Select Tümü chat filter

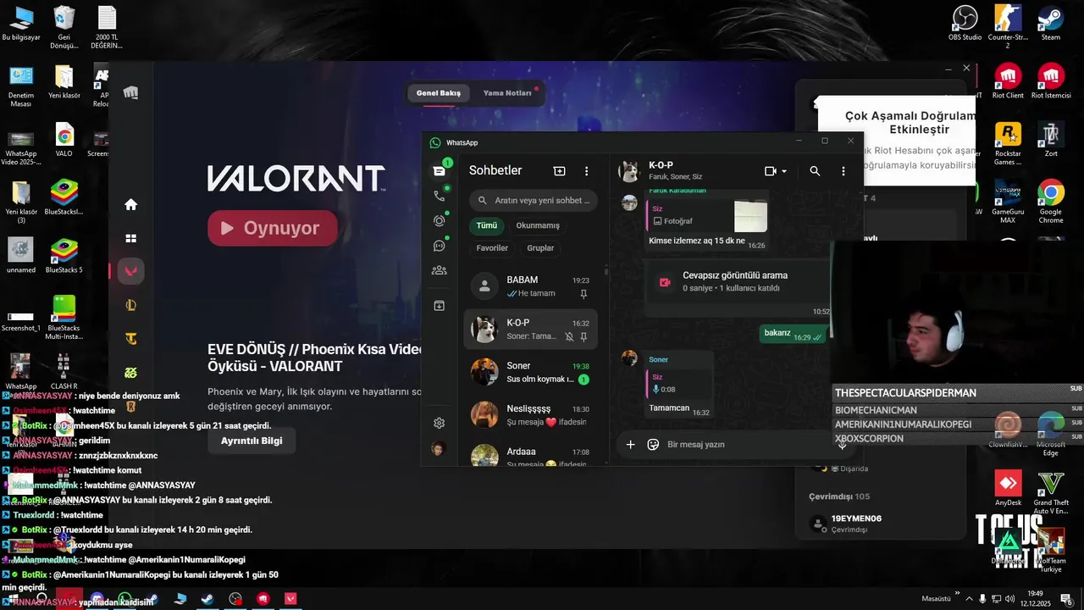[x=487, y=225]
